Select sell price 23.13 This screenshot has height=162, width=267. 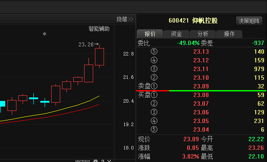pos(201,52)
